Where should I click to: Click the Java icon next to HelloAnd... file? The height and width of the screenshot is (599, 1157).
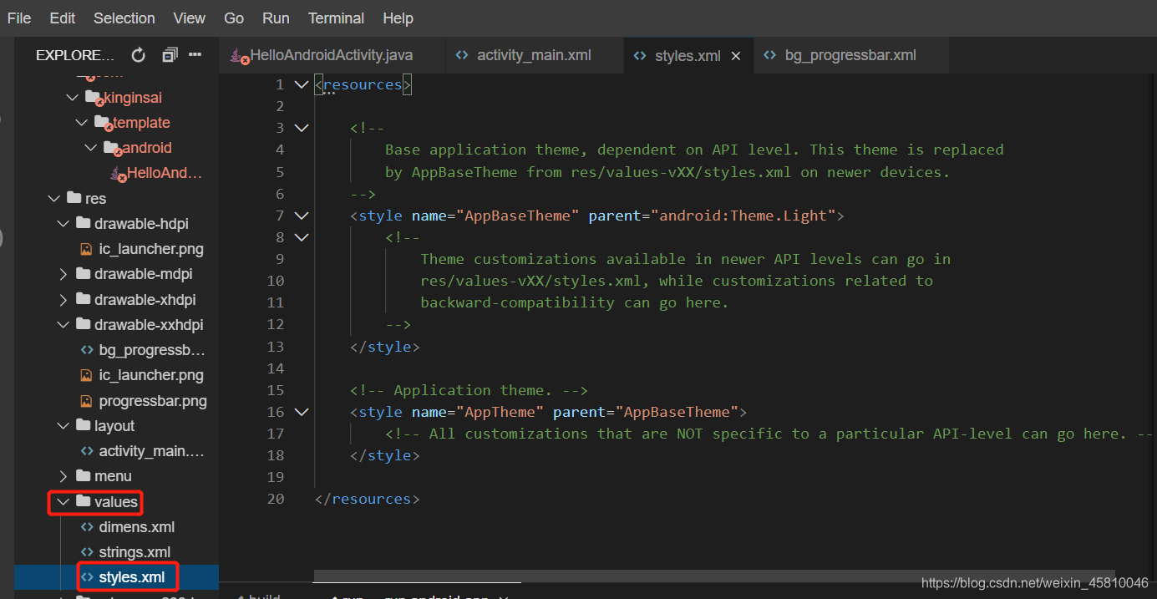pos(119,174)
